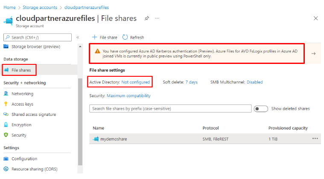The width and height of the screenshot is (324, 179).
Task: Click the Security shield icon
Action: pyautogui.click(x=6, y=135)
